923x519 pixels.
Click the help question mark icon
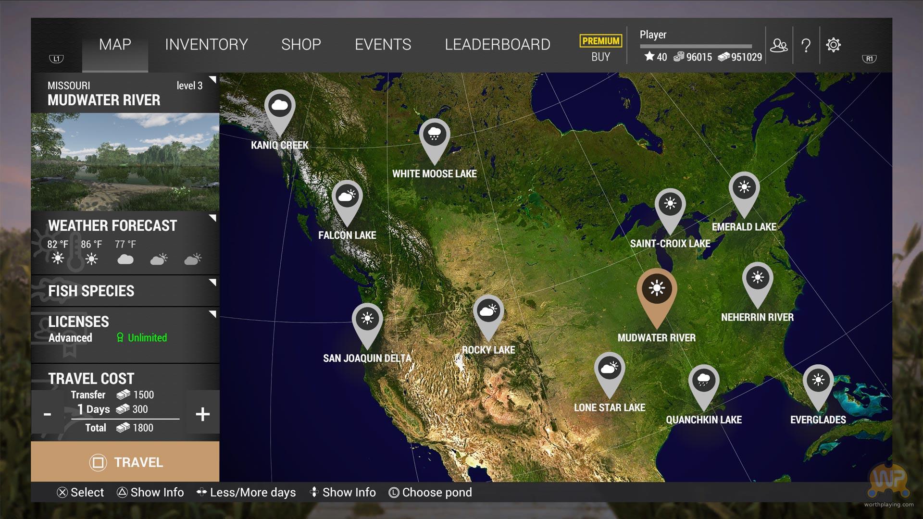point(806,46)
